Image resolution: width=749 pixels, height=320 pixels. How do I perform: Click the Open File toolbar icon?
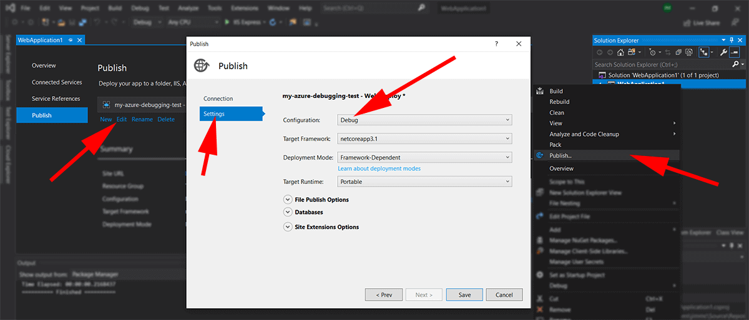[x=62, y=22]
